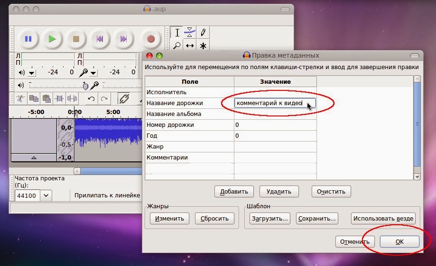Screen dimensions: 436x266
Task: Stop playback with the Stop button
Action: coord(76,39)
